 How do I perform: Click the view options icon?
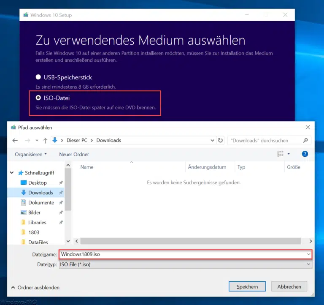281,154
